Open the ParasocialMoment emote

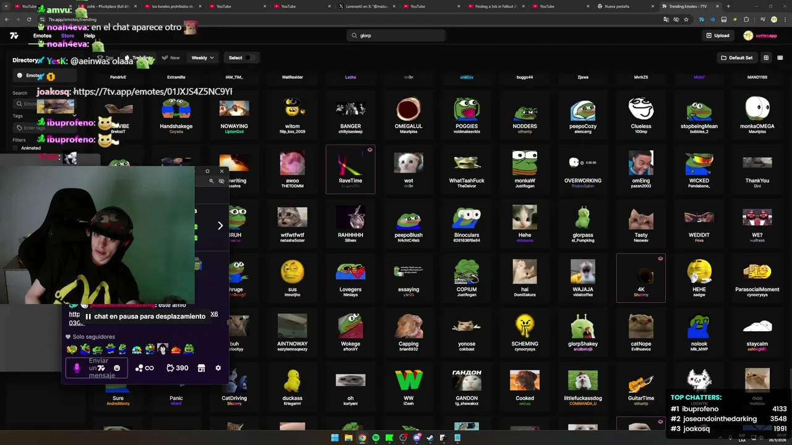[757, 278]
